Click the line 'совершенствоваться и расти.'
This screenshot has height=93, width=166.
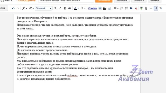click(34, 72)
